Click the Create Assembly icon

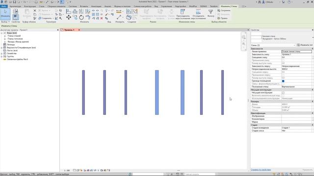129,11
